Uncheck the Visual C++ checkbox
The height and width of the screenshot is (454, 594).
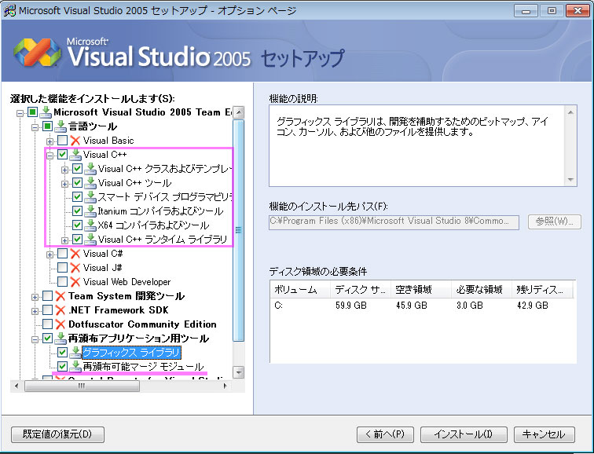(63, 155)
